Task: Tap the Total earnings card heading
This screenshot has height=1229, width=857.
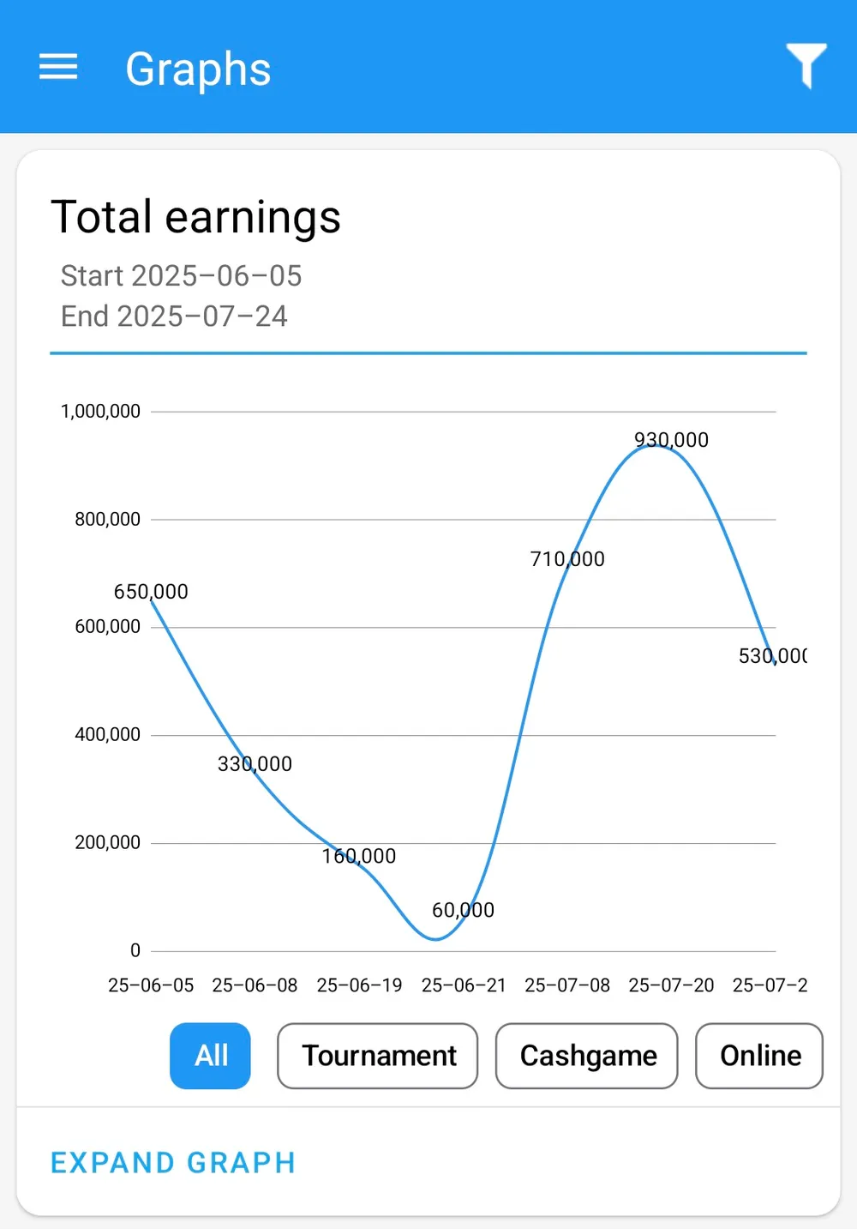Action: 196,216
